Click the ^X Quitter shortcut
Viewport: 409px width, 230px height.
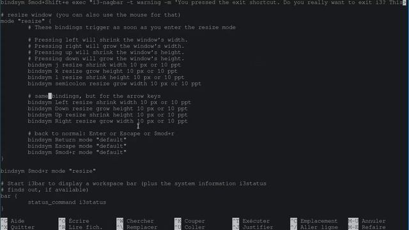[17, 227]
